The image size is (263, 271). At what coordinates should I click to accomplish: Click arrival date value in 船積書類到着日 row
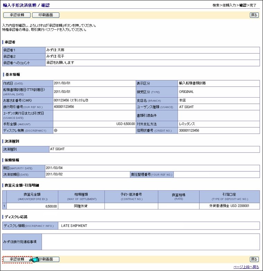pos(62,92)
